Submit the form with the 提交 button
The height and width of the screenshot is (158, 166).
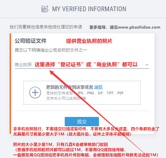pos(82,122)
